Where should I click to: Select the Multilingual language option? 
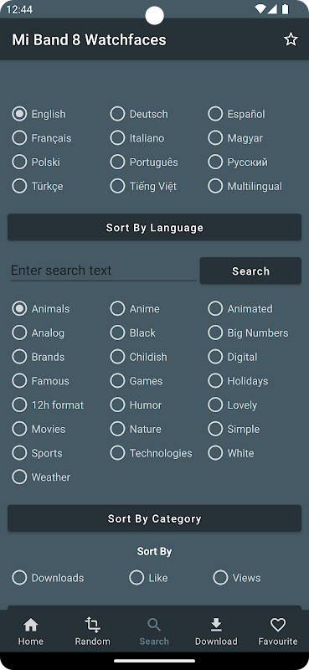(x=245, y=186)
